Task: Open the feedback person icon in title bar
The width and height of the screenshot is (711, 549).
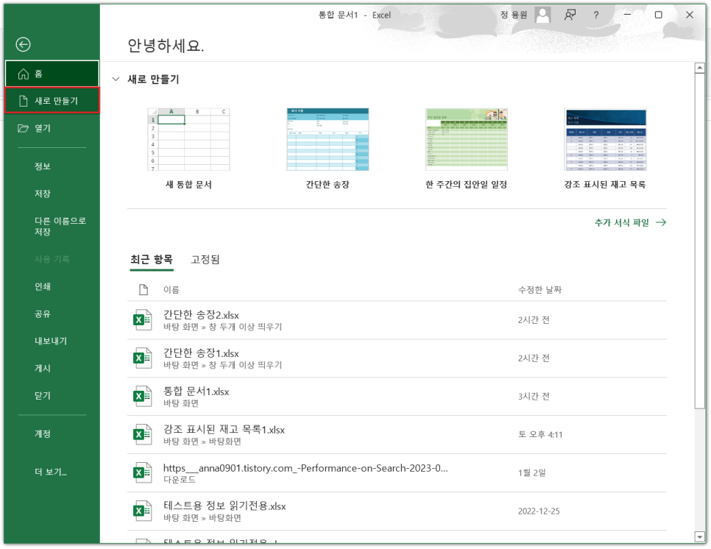Action: [x=570, y=15]
